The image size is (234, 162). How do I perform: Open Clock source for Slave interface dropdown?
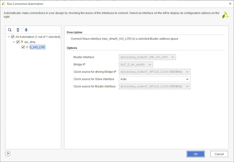155,79
